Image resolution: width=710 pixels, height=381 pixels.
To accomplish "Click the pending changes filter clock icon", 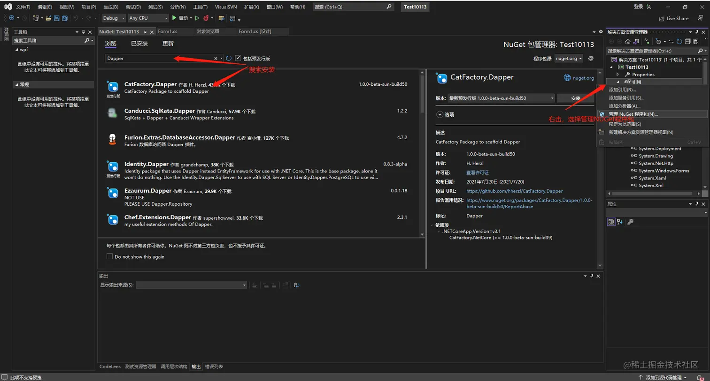I will pos(658,42).
